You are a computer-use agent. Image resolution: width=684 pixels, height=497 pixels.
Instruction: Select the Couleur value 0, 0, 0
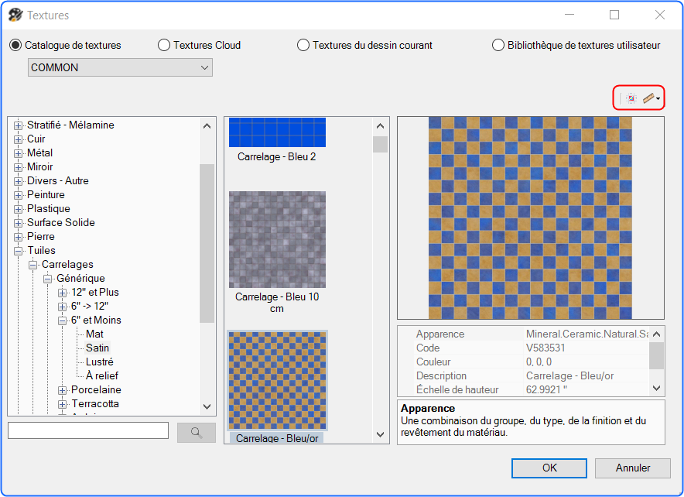coord(539,362)
